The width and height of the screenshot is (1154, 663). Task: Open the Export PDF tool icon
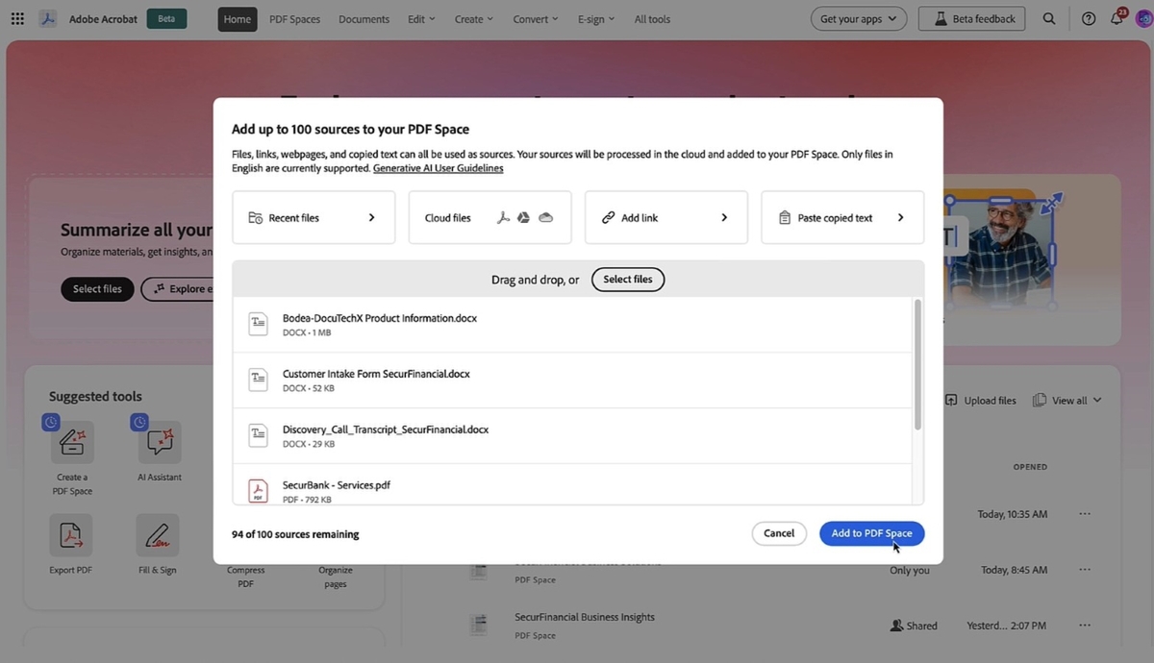point(71,535)
